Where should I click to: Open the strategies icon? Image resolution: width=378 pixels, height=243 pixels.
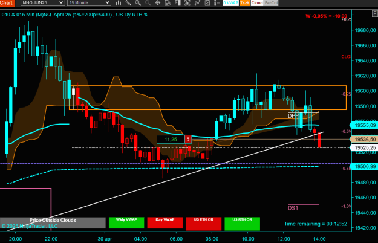click(207, 2)
